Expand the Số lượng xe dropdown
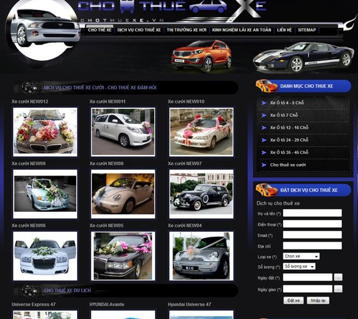Image resolution: width=358 pixels, height=319 pixels. [299, 267]
